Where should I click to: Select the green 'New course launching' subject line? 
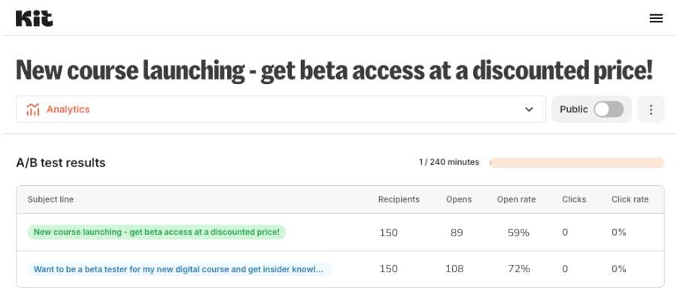(156, 232)
